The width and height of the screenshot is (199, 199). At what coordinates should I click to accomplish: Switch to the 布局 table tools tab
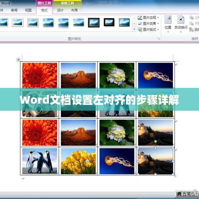click(74, 10)
